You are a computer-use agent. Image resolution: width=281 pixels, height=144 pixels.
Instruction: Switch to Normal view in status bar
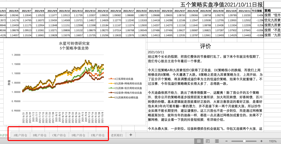199,141
